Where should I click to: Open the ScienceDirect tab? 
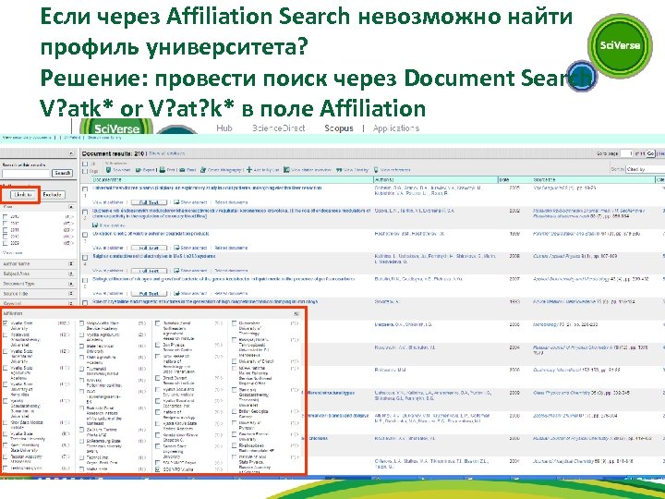point(278,128)
